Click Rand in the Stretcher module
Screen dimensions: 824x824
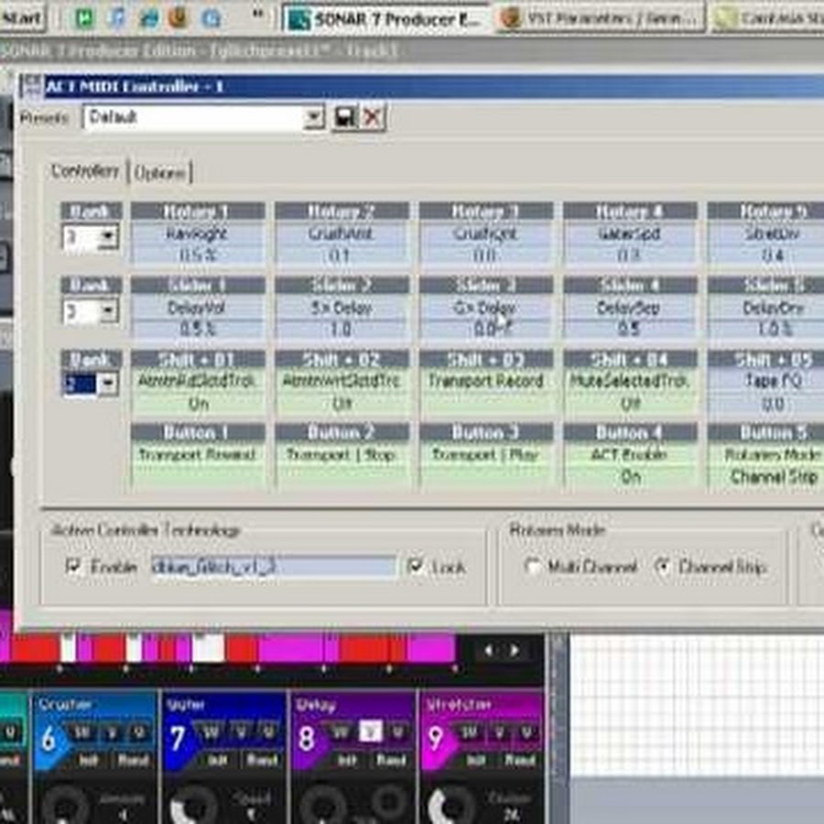coord(520,760)
